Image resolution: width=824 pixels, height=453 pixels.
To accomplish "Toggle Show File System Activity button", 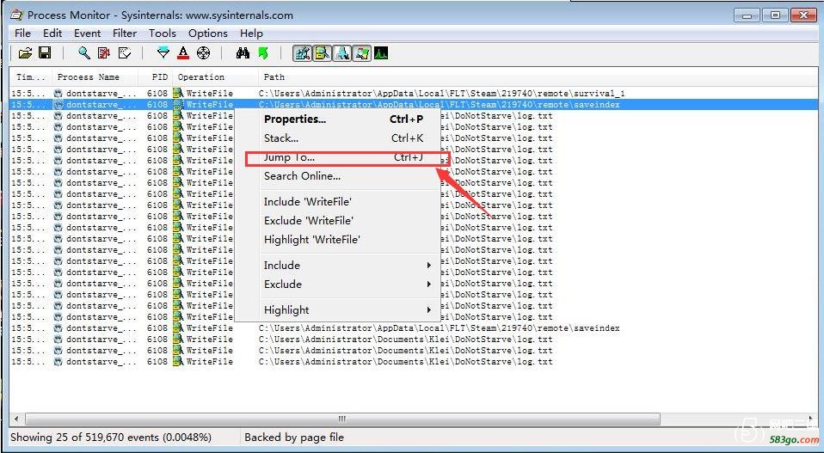I will pyautogui.click(x=323, y=53).
